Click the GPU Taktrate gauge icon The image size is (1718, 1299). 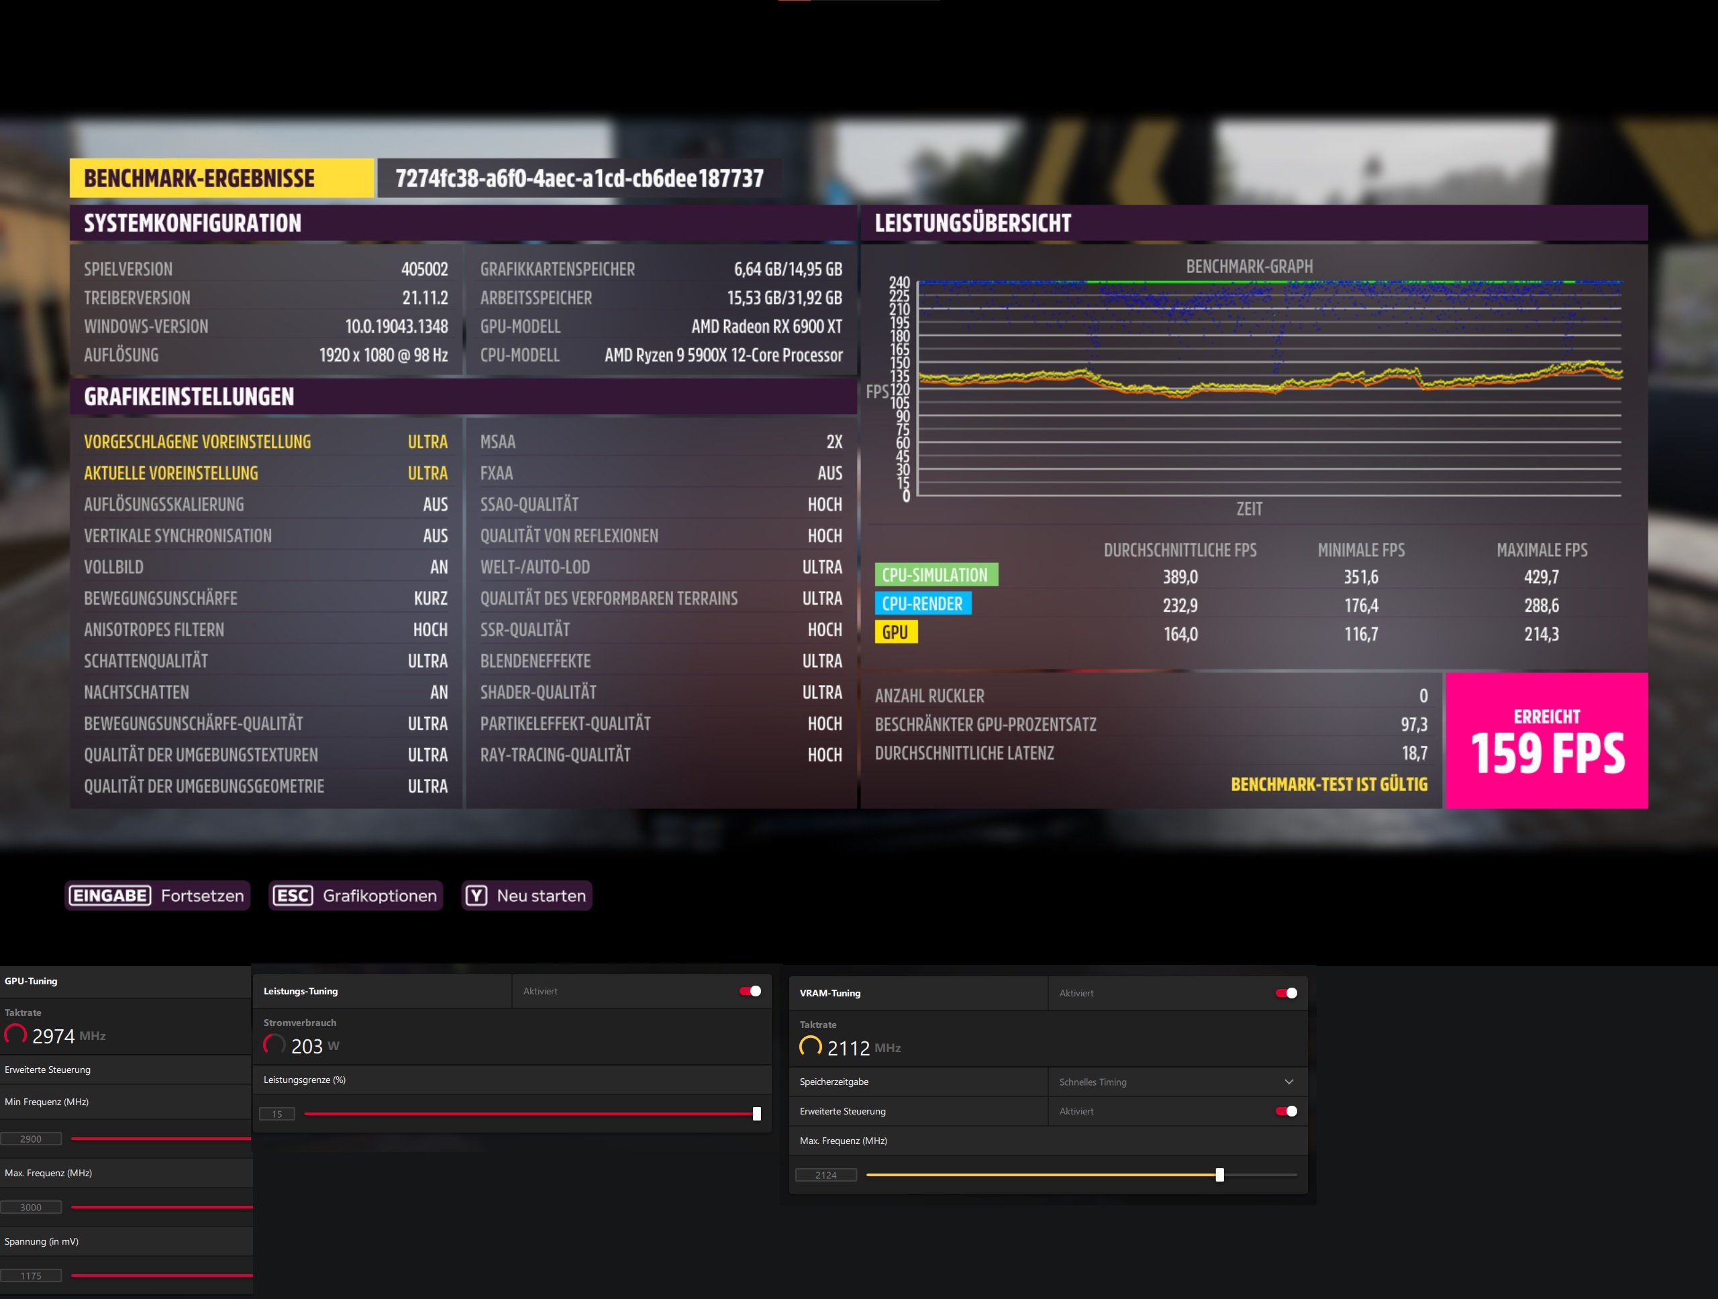tap(15, 1034)
